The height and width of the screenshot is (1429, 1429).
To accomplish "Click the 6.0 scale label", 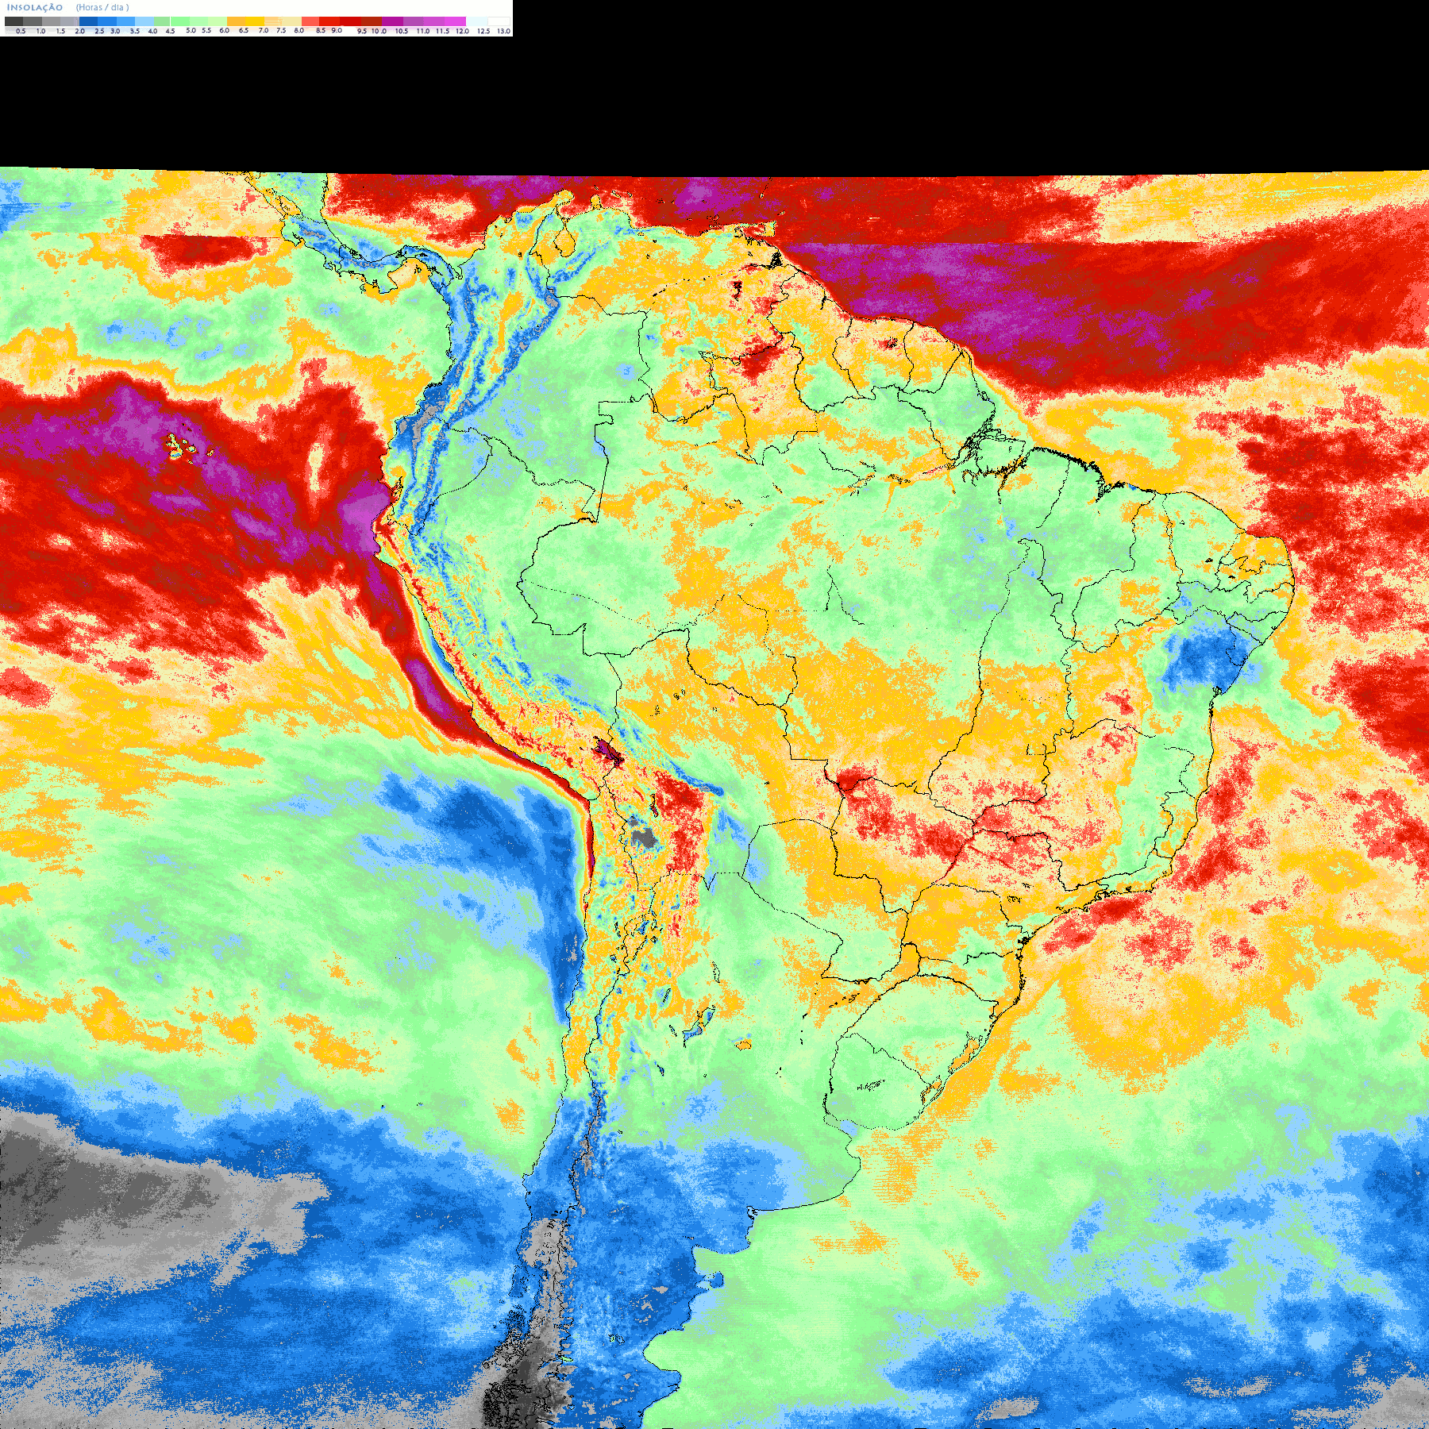I will pyautogui.click(x=224, y=30).
